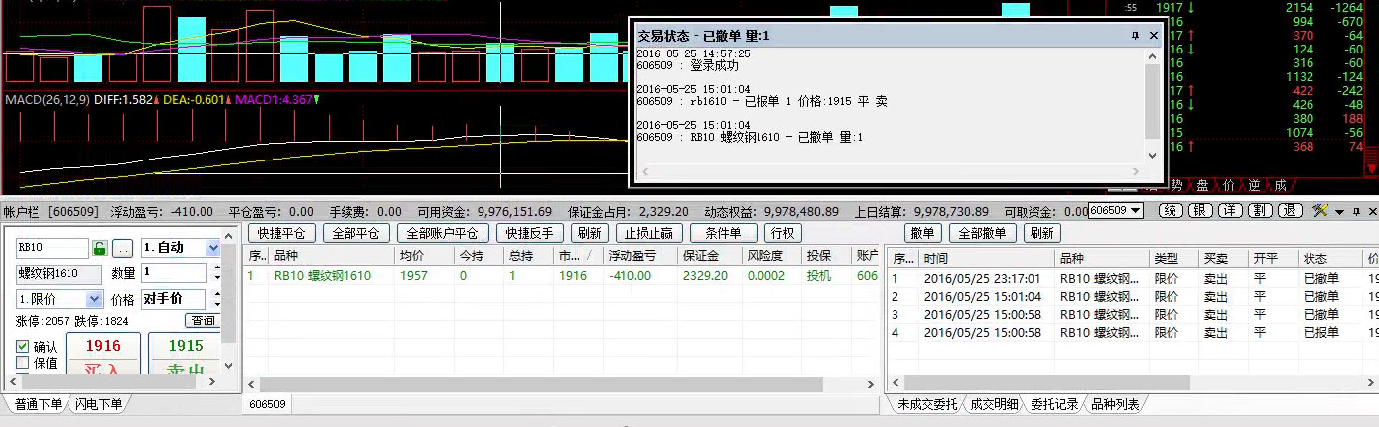
Task: Open the tools wrench icon settings
Action: (1319, 211)
